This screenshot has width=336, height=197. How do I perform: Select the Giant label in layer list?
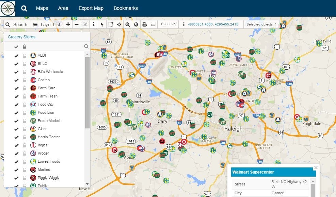[x=42, y=129]
